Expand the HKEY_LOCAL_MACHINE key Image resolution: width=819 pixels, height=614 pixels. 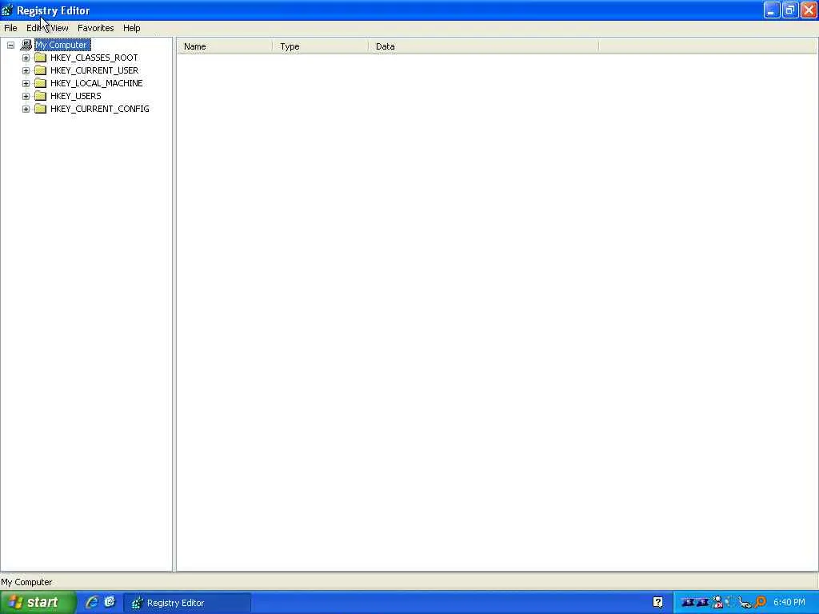26,83
